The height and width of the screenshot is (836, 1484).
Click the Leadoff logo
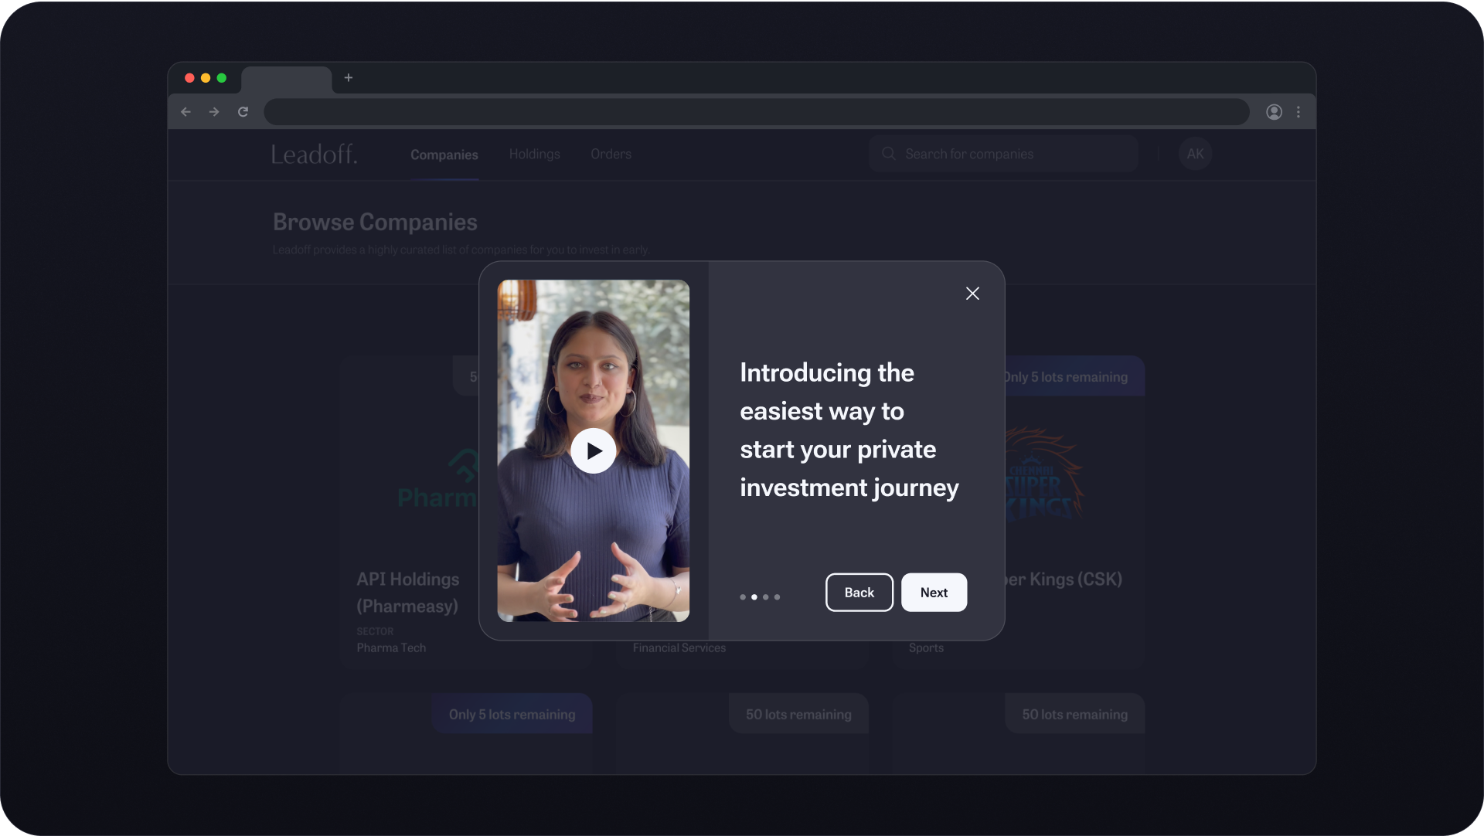click(x=314, y=155)
